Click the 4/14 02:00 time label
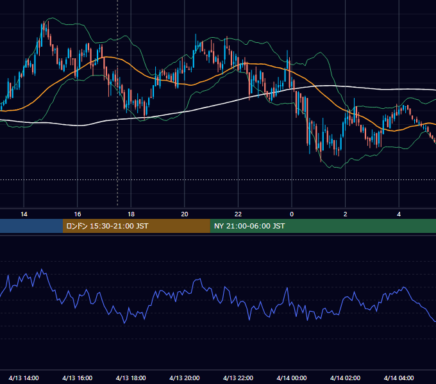The image size is (436, 384). (x=345, y=378)
